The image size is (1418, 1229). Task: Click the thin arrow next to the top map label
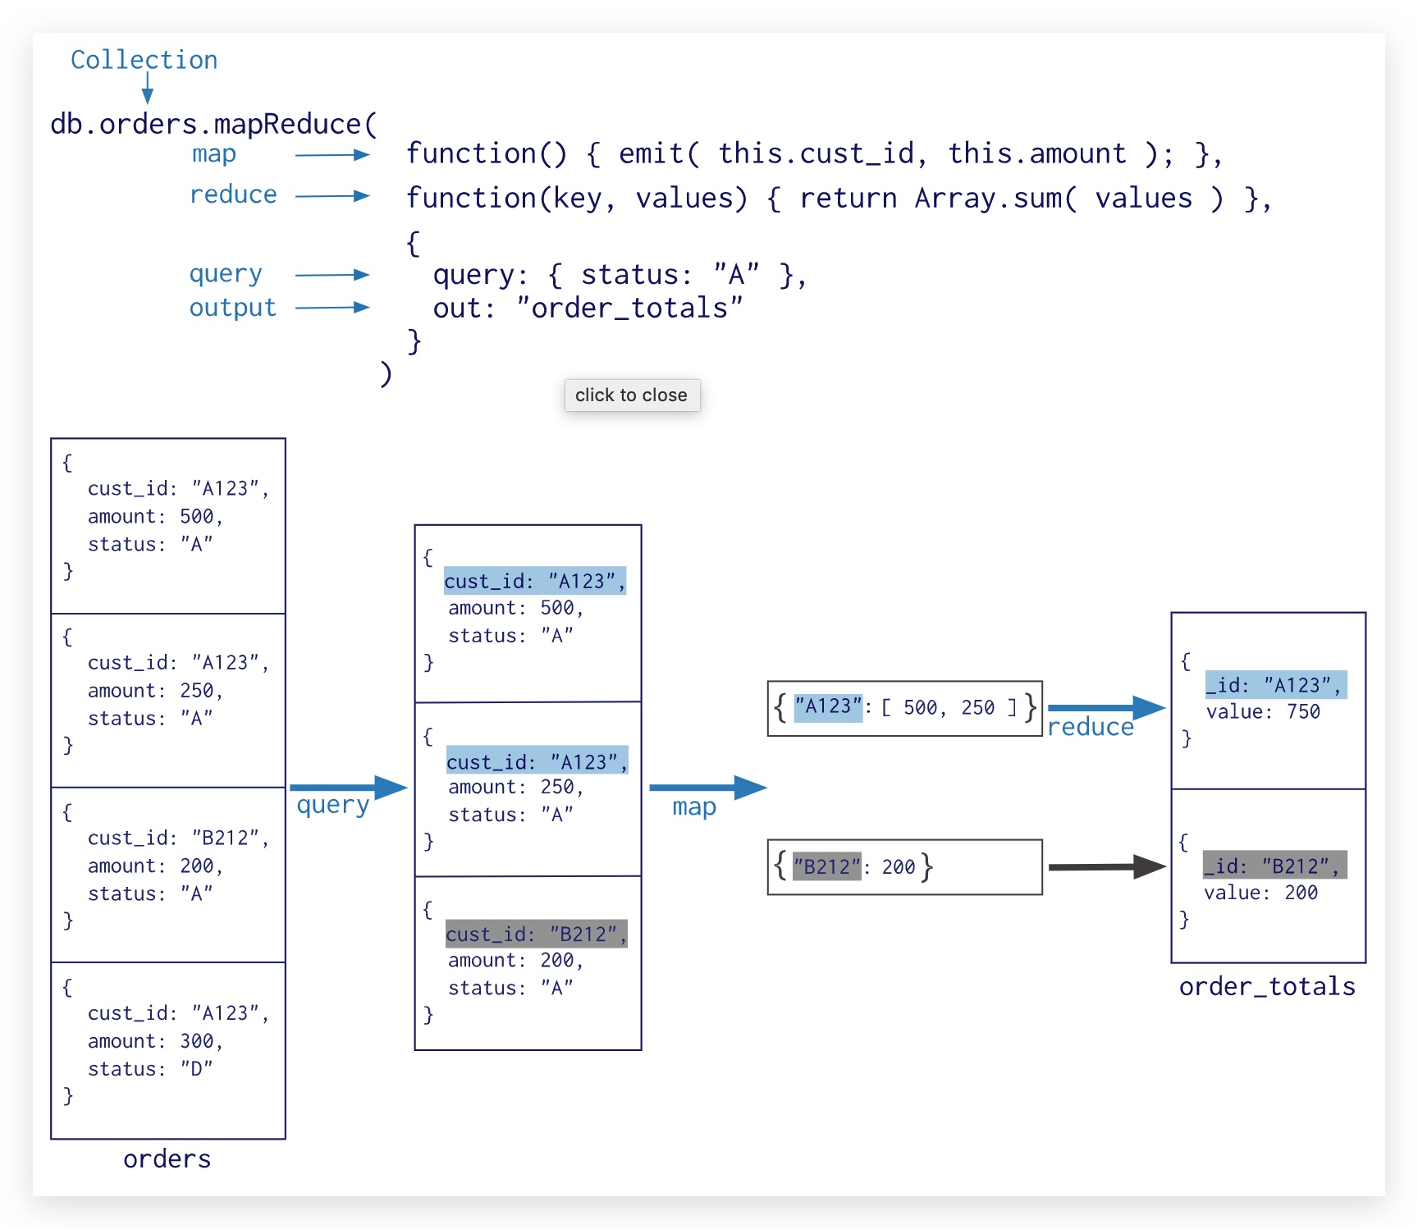tap(332, 155)
